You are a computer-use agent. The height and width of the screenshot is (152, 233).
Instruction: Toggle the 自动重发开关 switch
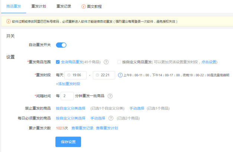[x=61, y=45]
